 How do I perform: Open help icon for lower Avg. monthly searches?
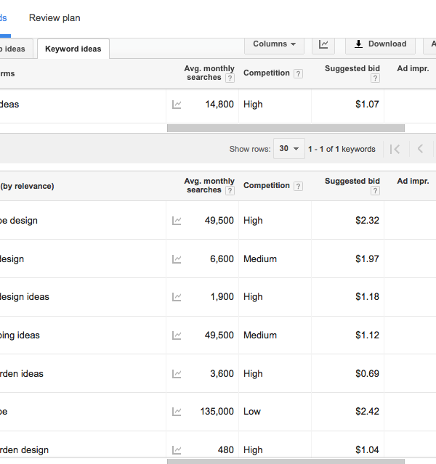click(x=230, y=190)
